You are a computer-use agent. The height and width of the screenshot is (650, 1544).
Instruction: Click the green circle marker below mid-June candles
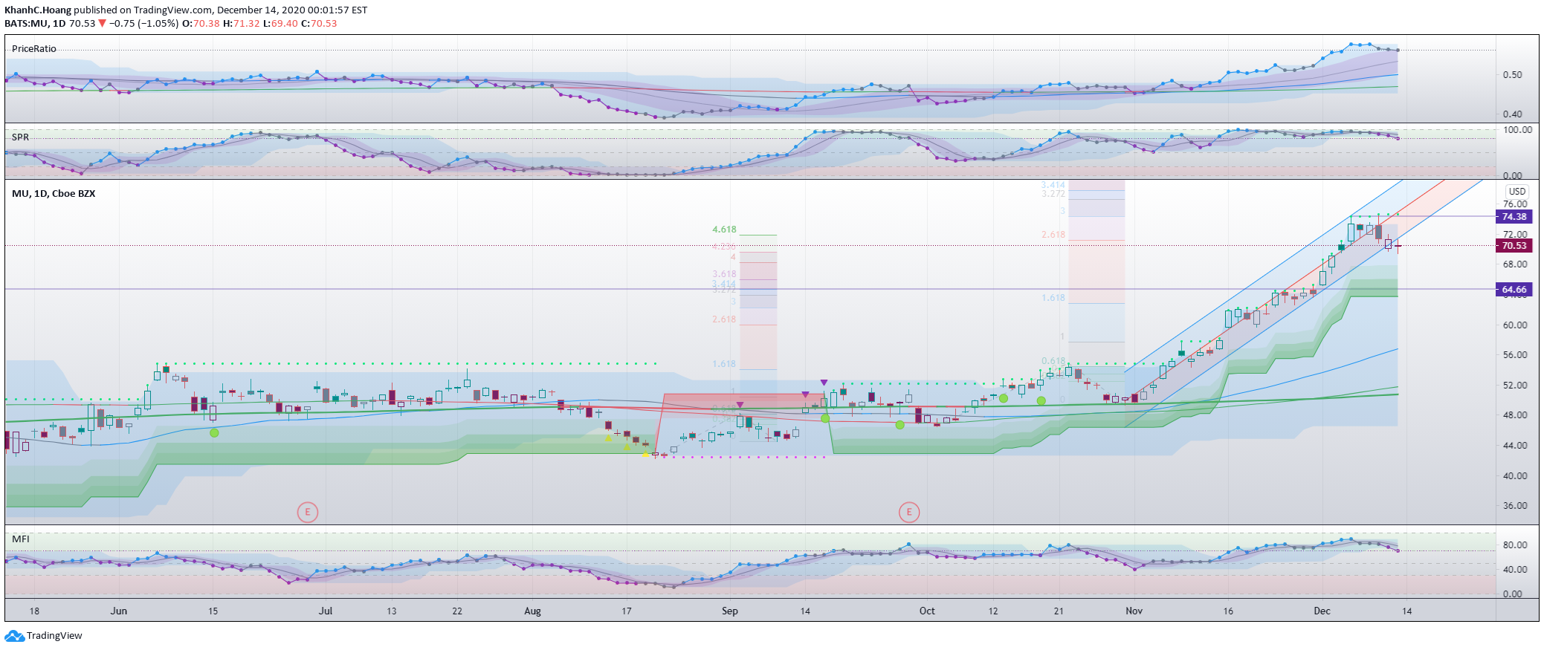(214, 432)
